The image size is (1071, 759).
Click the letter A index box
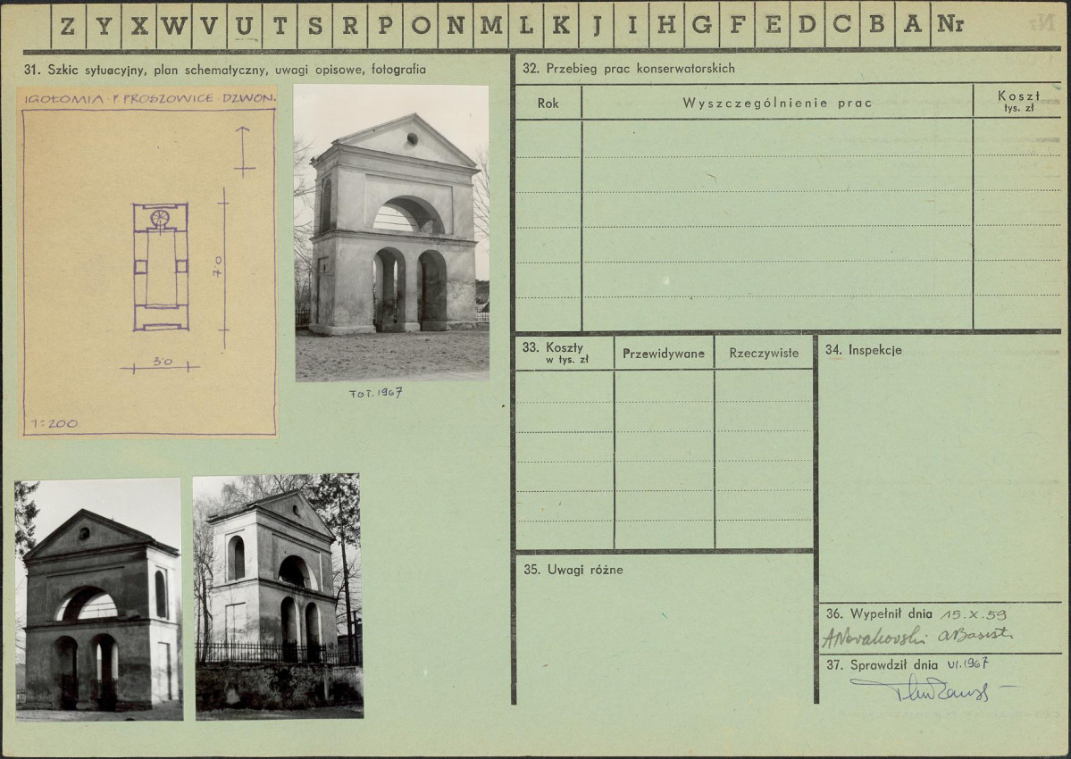pyautogui.click(x=913, y=26)
